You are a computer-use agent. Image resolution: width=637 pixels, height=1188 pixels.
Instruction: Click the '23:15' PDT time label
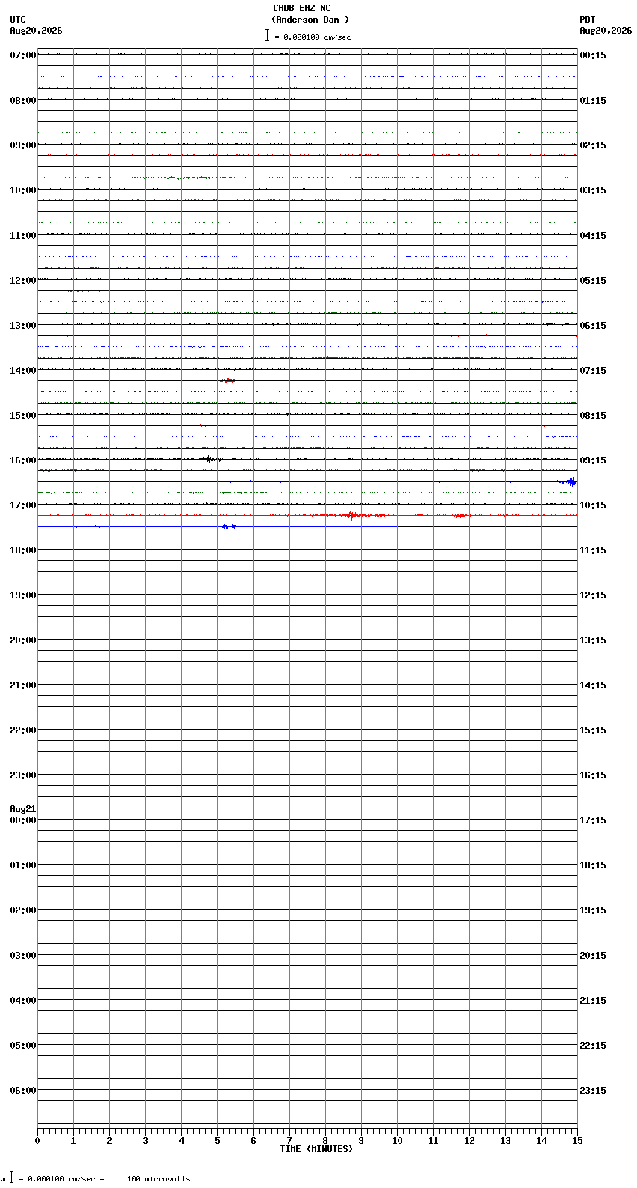[593, 1090]
